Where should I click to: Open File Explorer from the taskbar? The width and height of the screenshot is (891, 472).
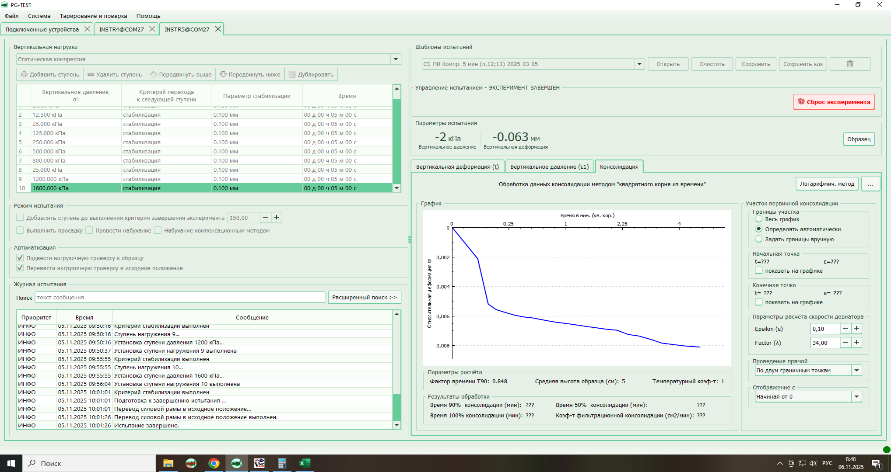click(168, 463)
